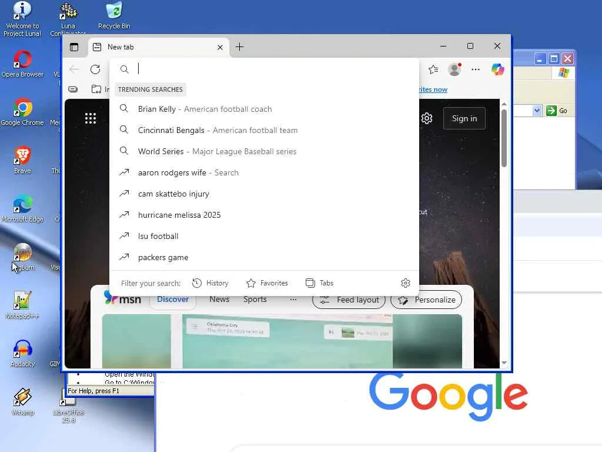Screen dimensions: 602x452
Task: Open Brave desktop shortcut
Action: [x=22, y=161]
